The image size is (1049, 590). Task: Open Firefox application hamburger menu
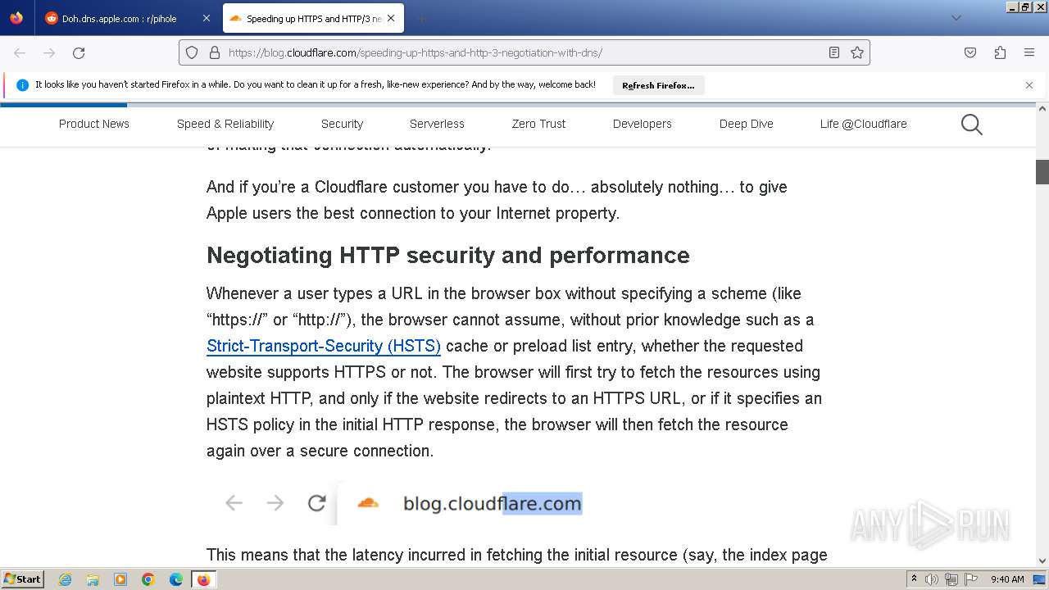pos(1029,52)
